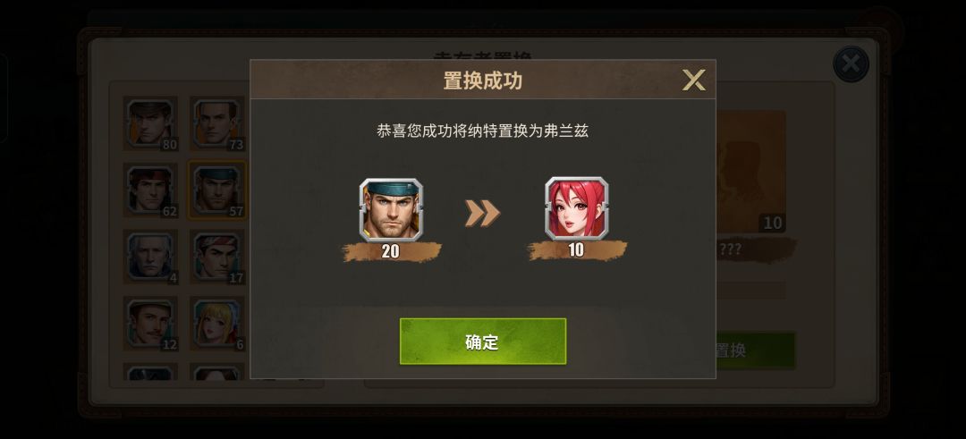The width and height of the screenshot is (966, 439).
Task: Select the red-haired Franz portrait showing 10
Action: (x=577, y=208)
